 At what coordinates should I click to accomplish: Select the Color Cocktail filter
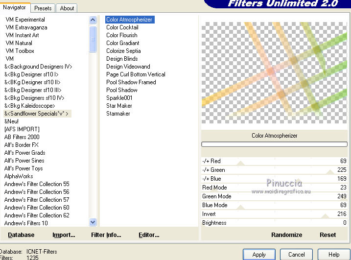[x=122, y=27]
